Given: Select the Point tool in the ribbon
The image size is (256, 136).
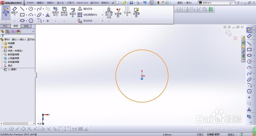Looking at the screenshot, I should click(48, 21).
